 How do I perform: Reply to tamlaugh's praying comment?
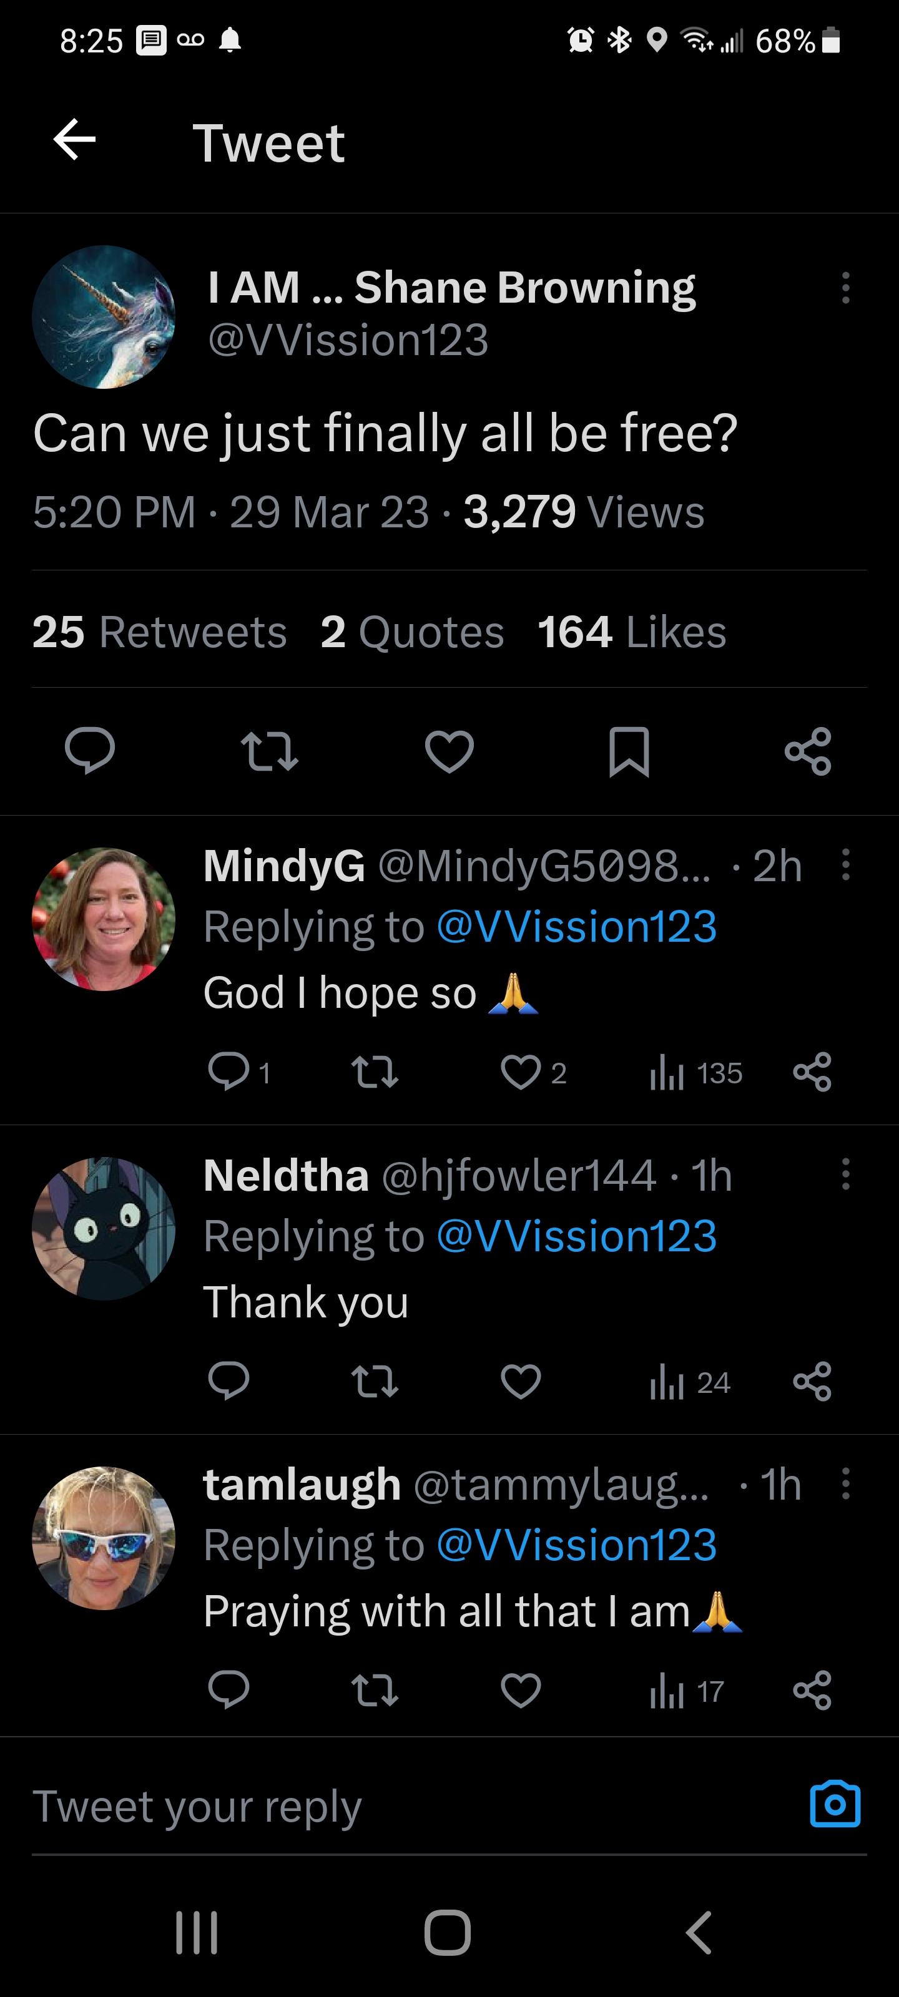[229, 1691]
